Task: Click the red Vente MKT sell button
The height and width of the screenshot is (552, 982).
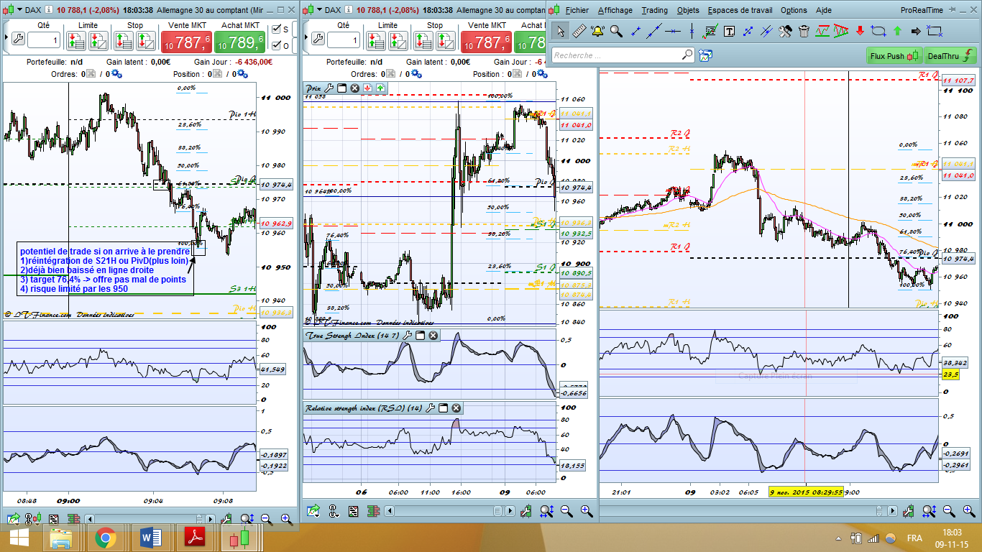Action: coord(188,42)
